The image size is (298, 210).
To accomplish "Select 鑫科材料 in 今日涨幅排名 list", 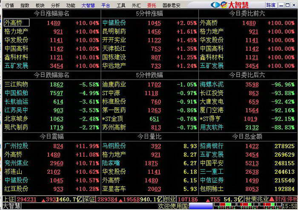I will pyautogui.click(x=52, y=57).
